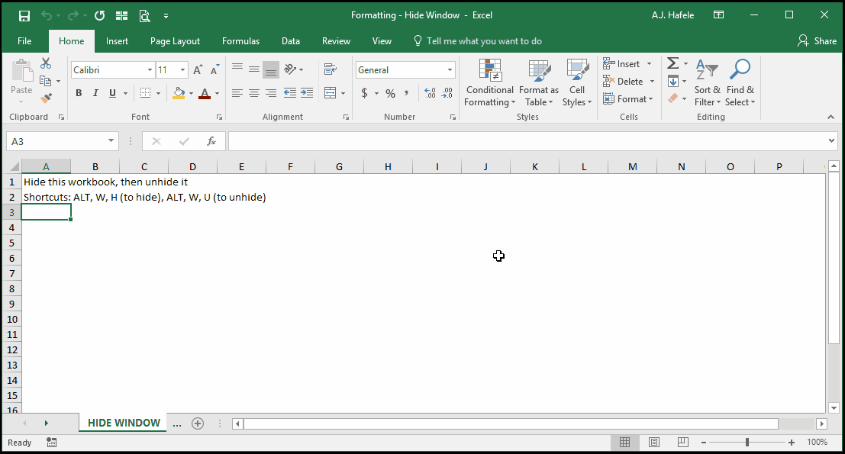Collapse the ribbon with the chevron
The width and height of the screenshot is (845, 454).
point(830,117)
